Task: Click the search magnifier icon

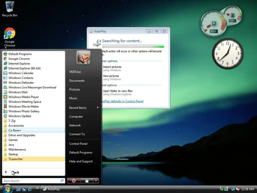Action: coord(62,180)
